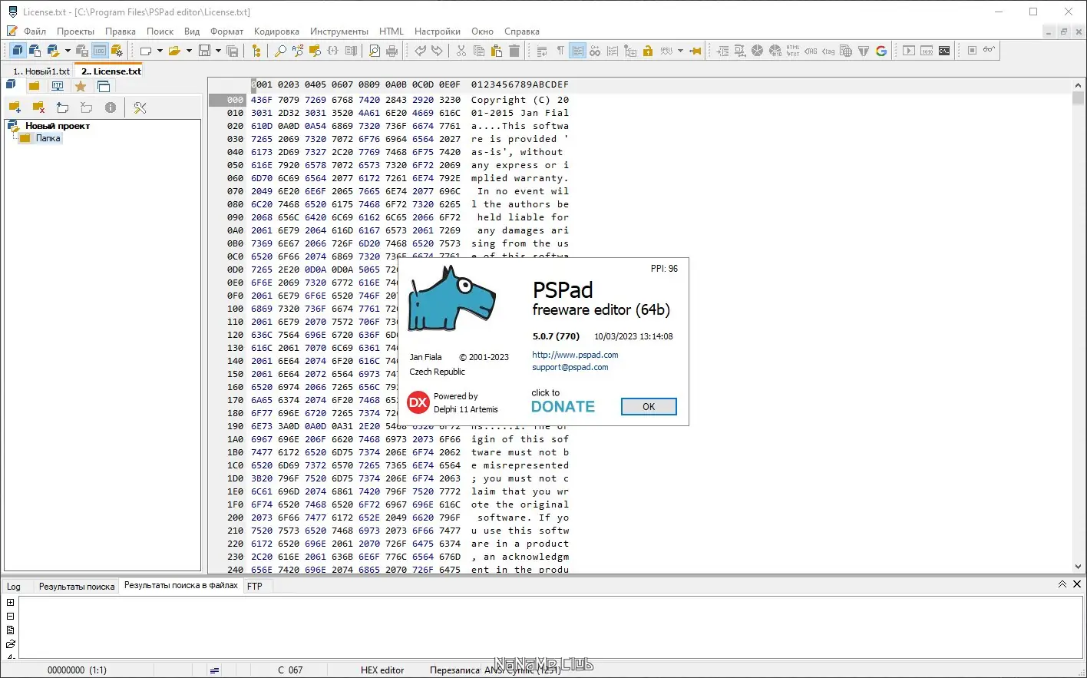
Task: Click the Find in files folder icon
Action: click(x=316, y=51)
